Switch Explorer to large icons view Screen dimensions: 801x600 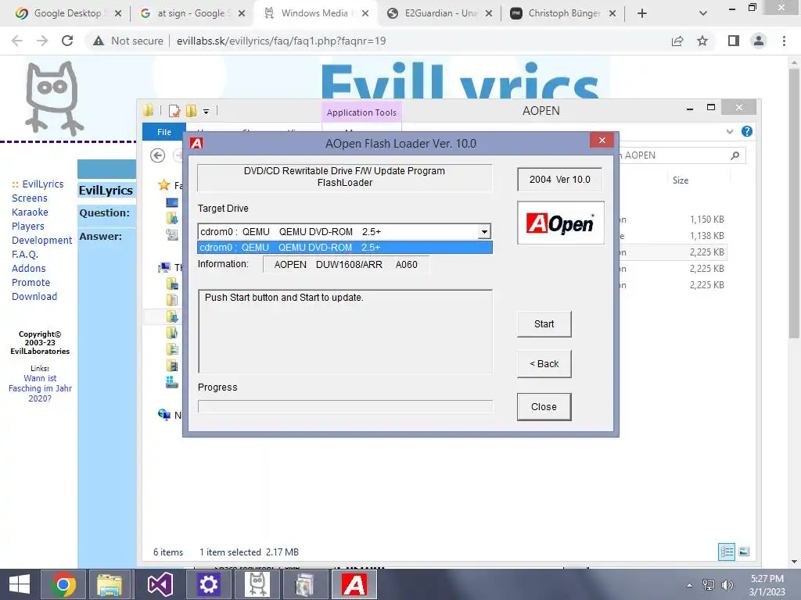745,552
